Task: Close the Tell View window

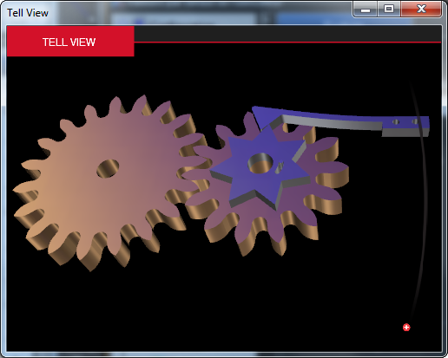Action: pos(421,10)
